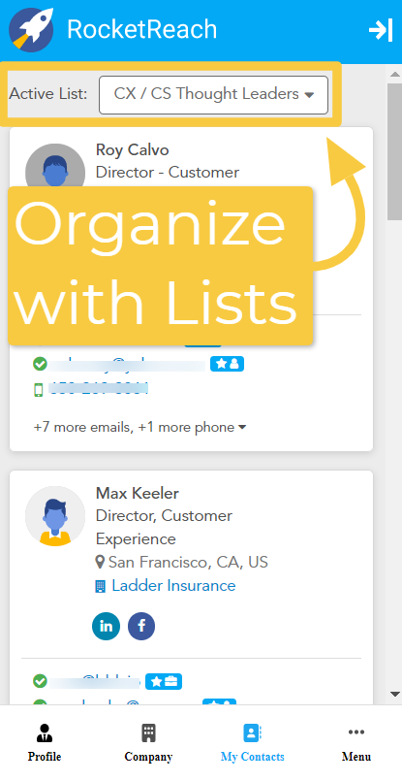This screenshot has height=781, width=402.
Task: Click the location pin next to San Francisco
Action: click(x=100, y=563)
